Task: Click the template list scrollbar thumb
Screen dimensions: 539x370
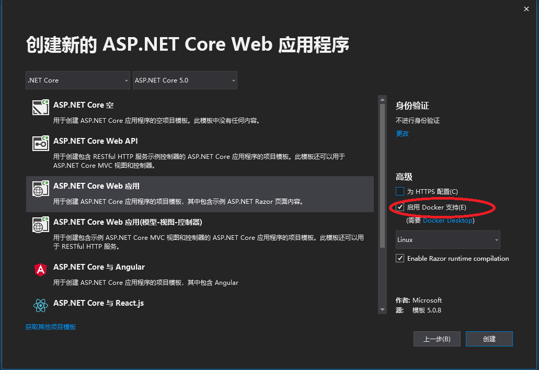Action: (382, 176)
